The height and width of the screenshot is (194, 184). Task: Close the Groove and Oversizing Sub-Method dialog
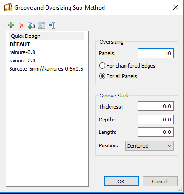click(x=176, y=7)
